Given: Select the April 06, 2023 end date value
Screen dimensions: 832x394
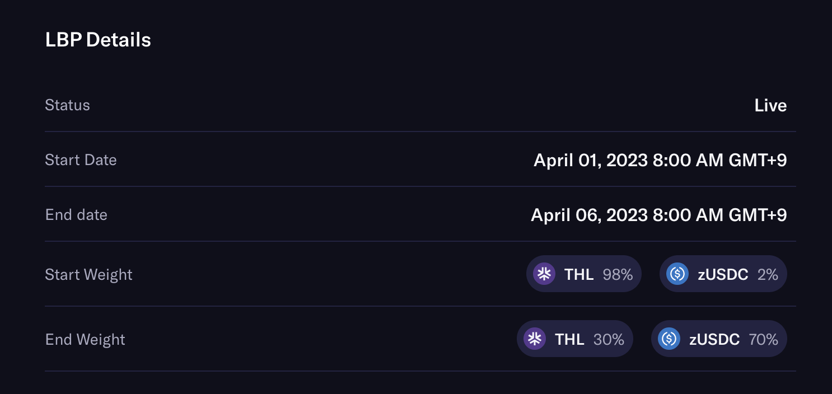Looking at the screenshot, I should 658,215.
